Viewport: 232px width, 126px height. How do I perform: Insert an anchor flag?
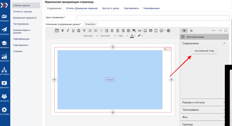click(x=134, y=31)
